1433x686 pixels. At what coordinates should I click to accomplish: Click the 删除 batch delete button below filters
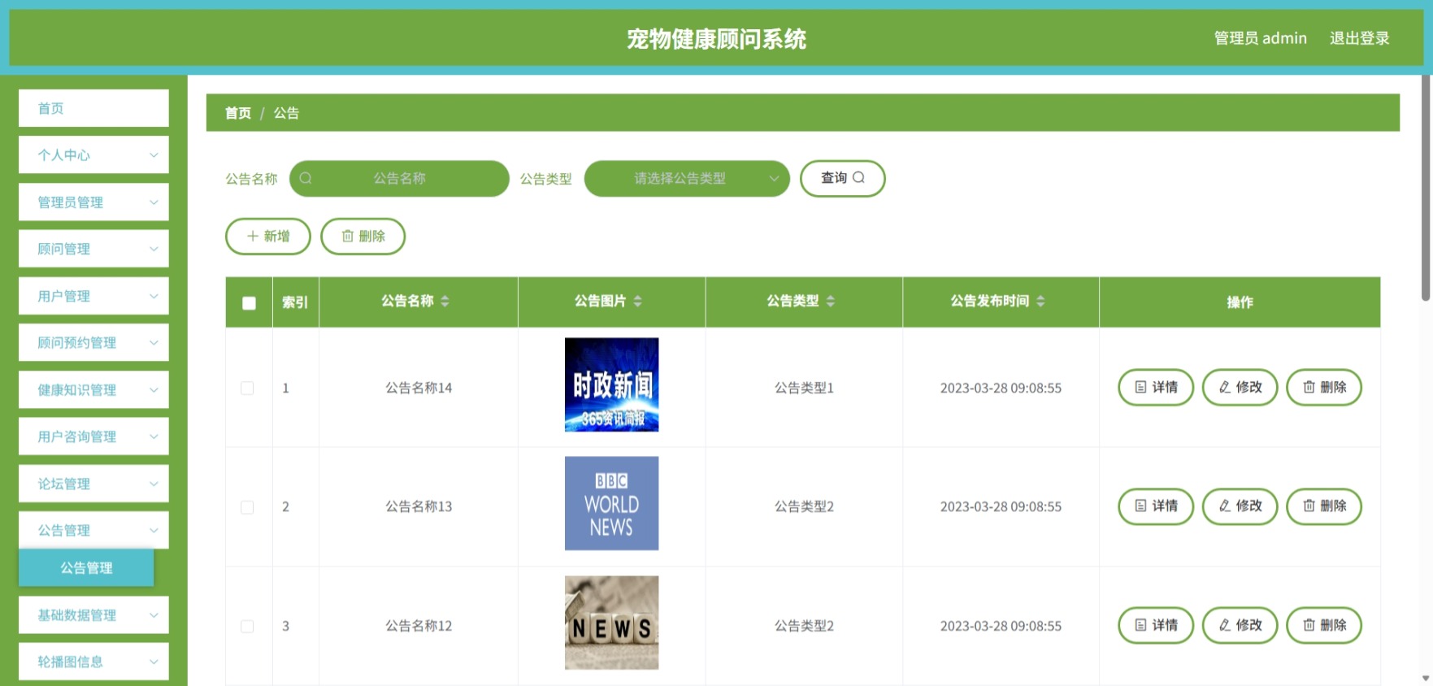coord(363,237)
